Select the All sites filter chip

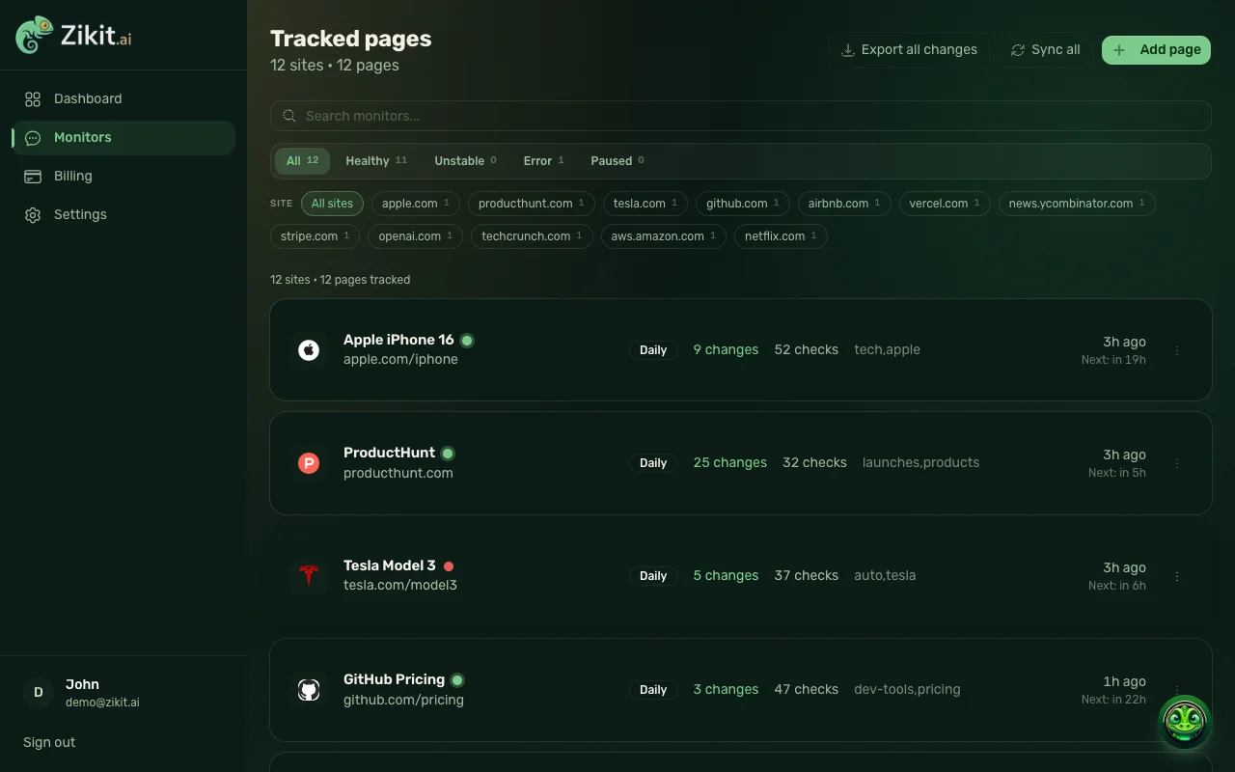(x=332, y=204)
